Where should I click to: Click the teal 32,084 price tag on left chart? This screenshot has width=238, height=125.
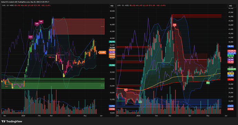tap(112, 65)
